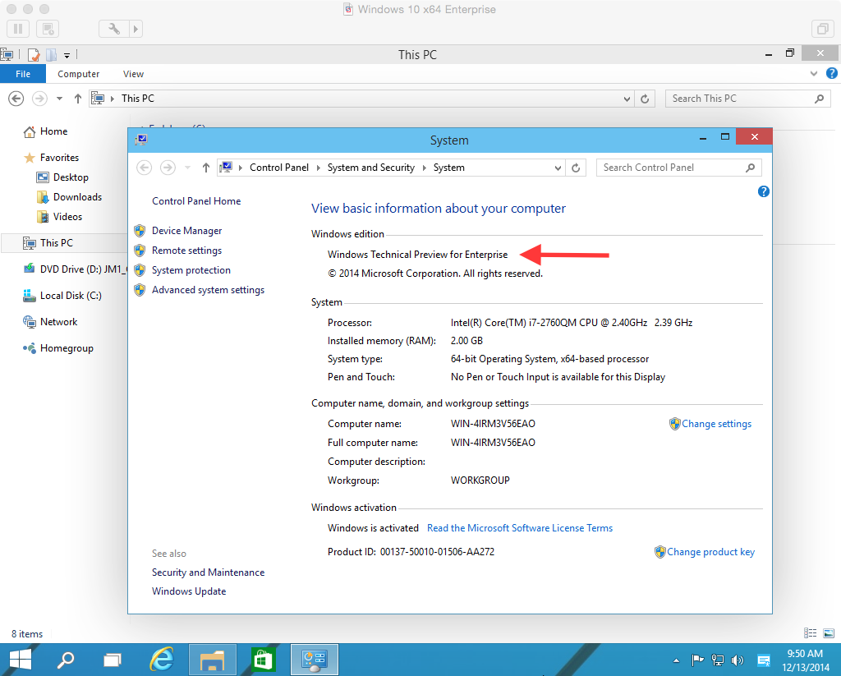Open Help in System window
Viewport: 841px width, 676px height.
tap(763, 191)
